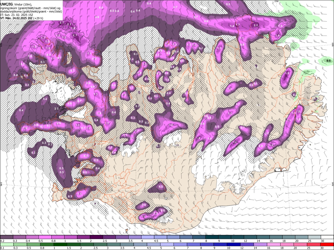Pick the top-row legend swatch between 0.5 and 0.8
The image size is (334, 250).
pos(45,237)
